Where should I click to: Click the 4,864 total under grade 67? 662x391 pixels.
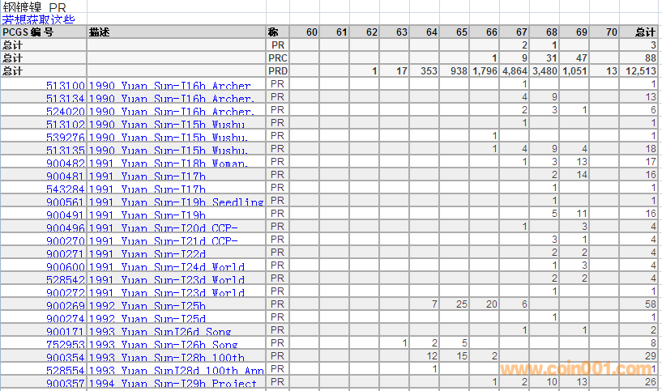[515, 71]
